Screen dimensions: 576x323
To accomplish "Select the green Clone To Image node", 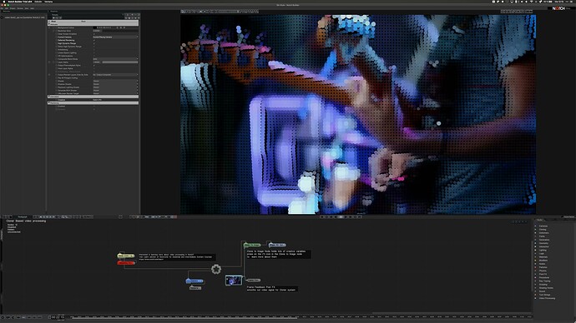I will (252, 245).
